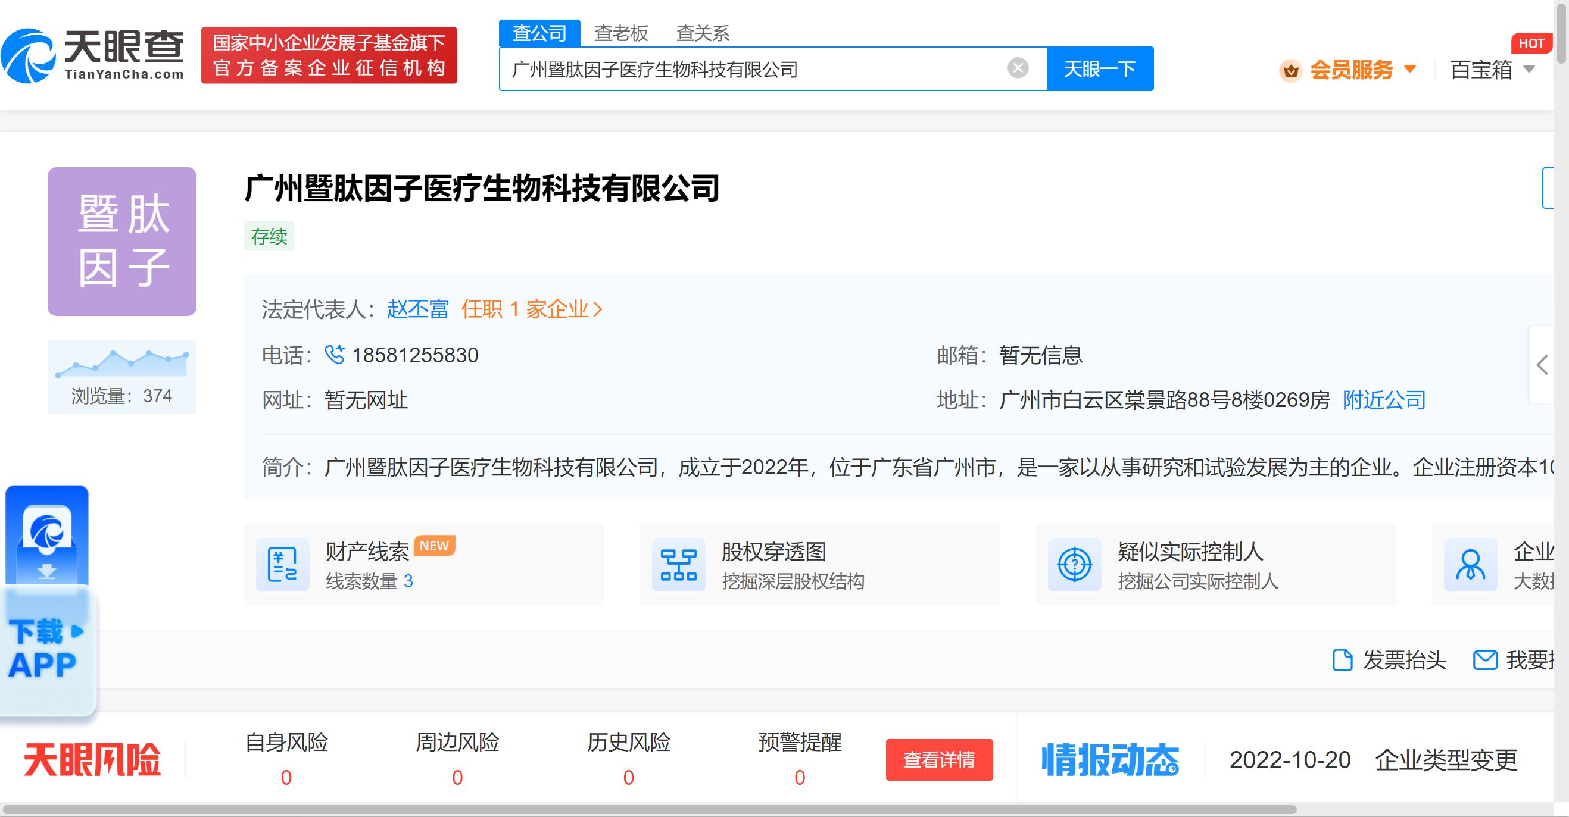Click the 存续 status tag
Image resolution: width=1569 pixels, height=817 pixels.
269,236
